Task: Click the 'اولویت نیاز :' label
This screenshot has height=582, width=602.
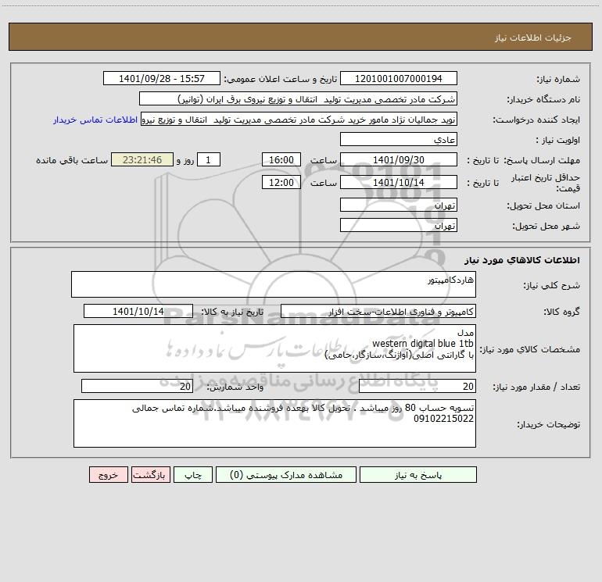Action: [x=558, y=141]
